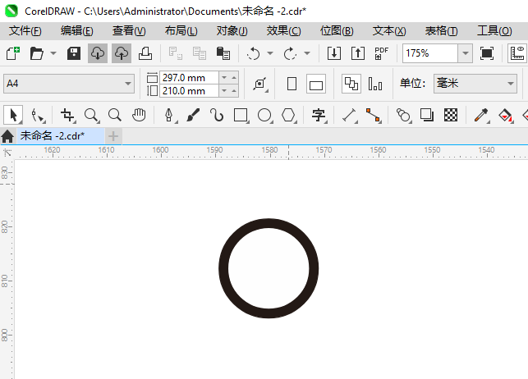The width and height of the screenshot is (528, 379).
Task: Apply layout to current page only icon
Action: click(375, 84)
